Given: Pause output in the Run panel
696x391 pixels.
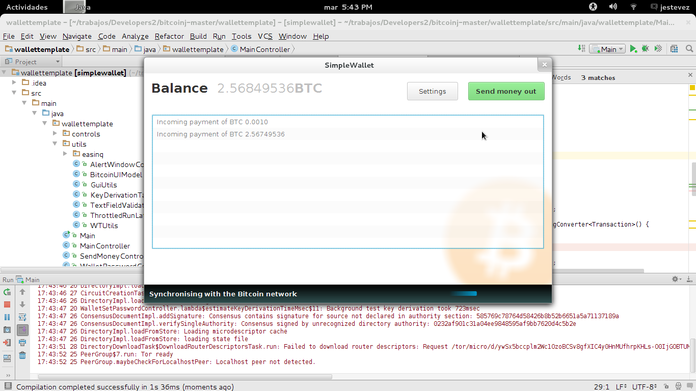Looking at the screenshot, I should pyautogui.click(x=7, y=317).
